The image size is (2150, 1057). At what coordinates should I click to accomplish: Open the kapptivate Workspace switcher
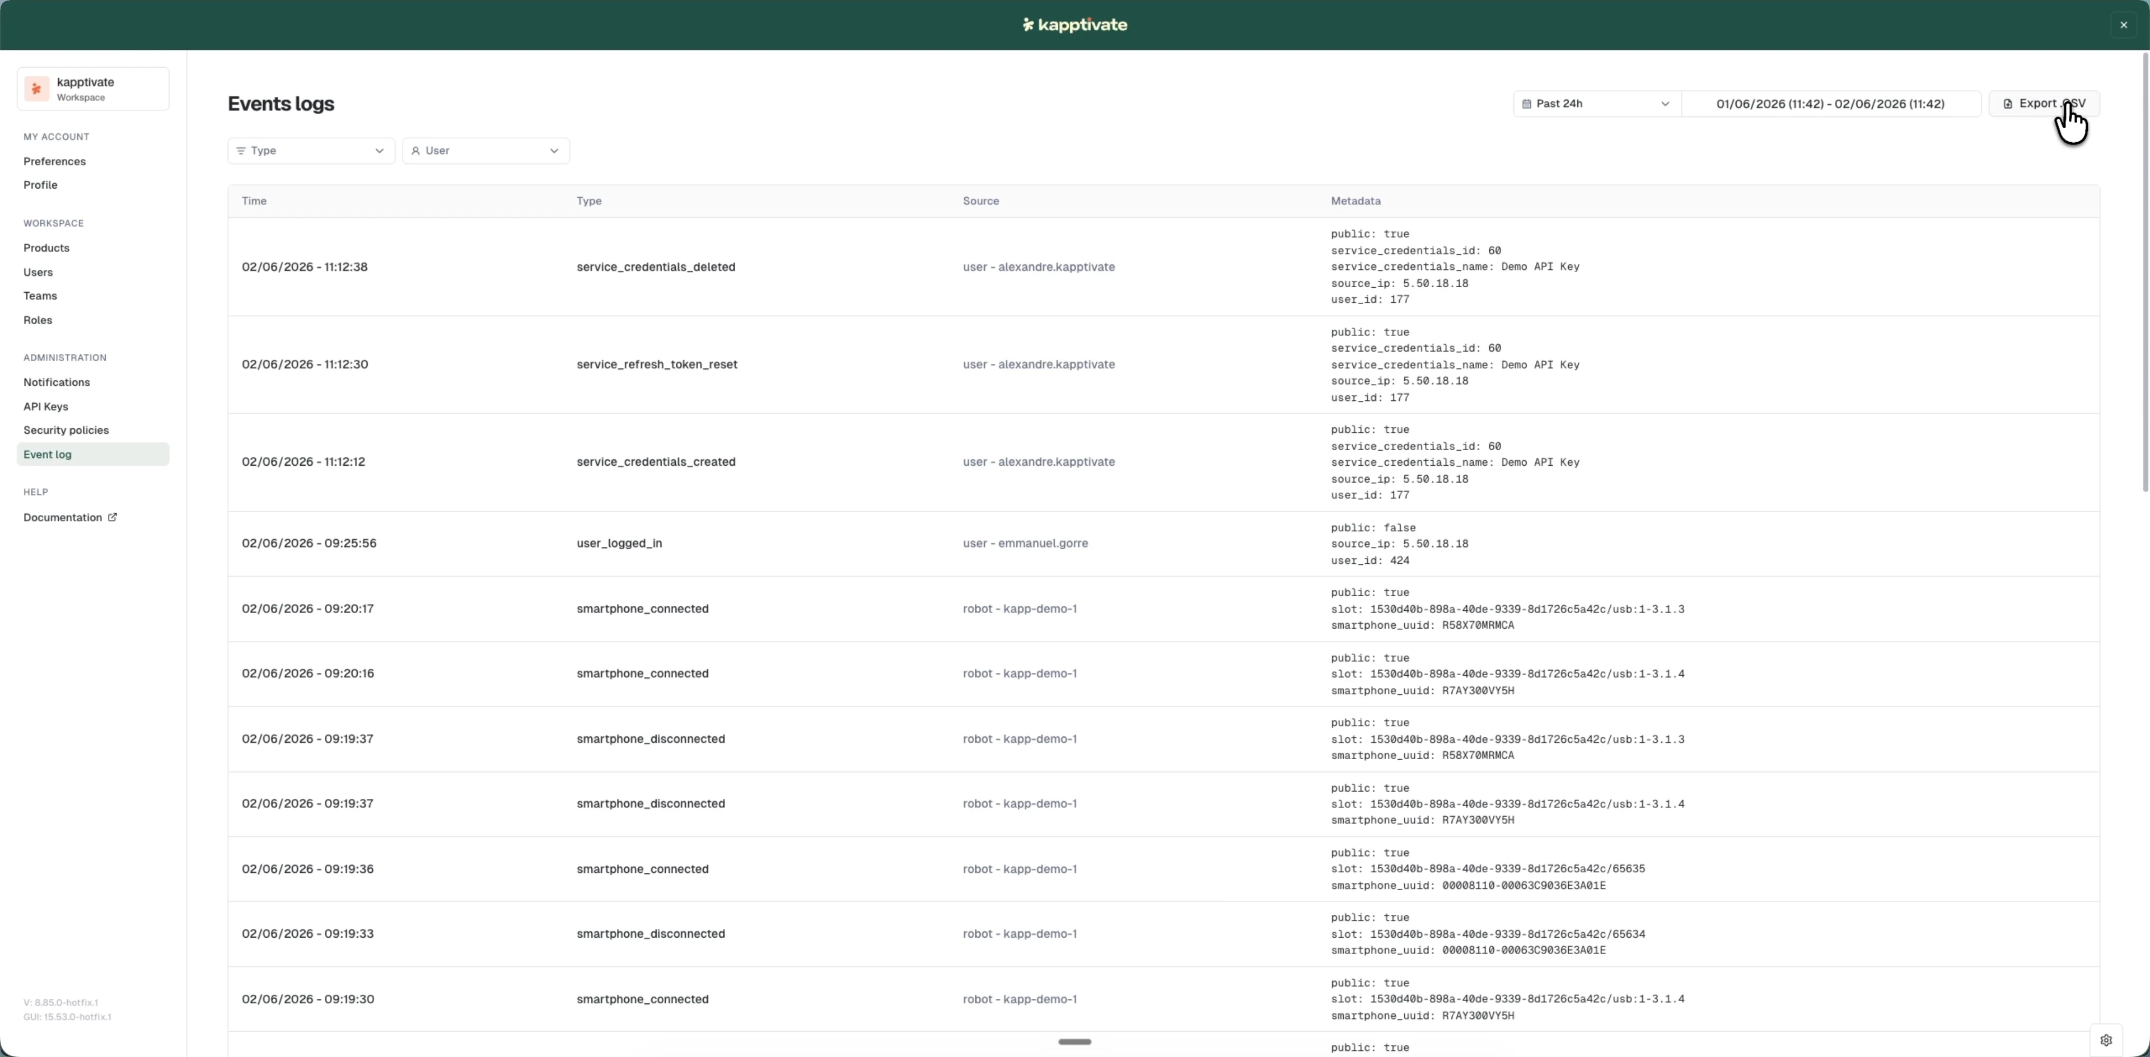pos(92,88)
